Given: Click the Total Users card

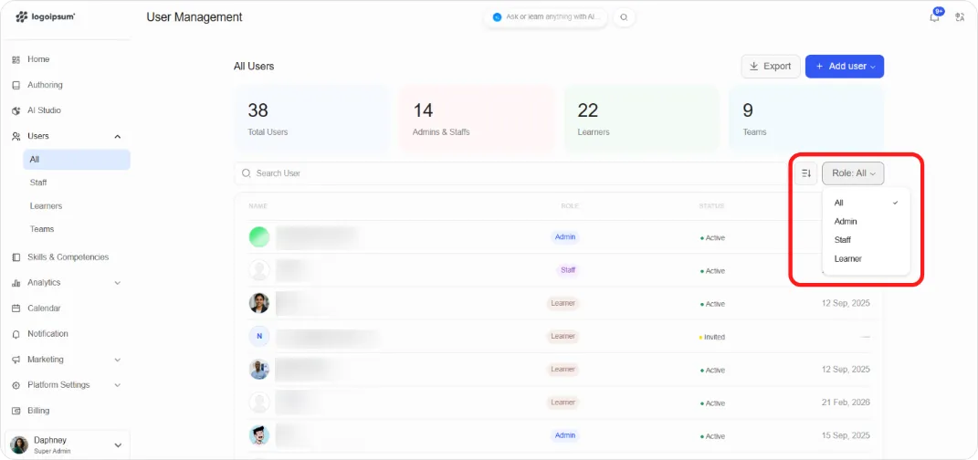Looking at the screenshot, I should click(x=311, y=119).
